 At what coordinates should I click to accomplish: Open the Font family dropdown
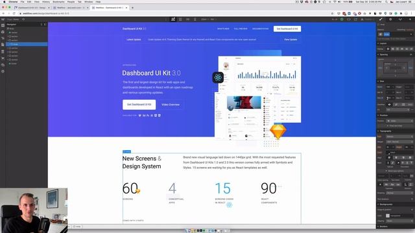(399, 137)
